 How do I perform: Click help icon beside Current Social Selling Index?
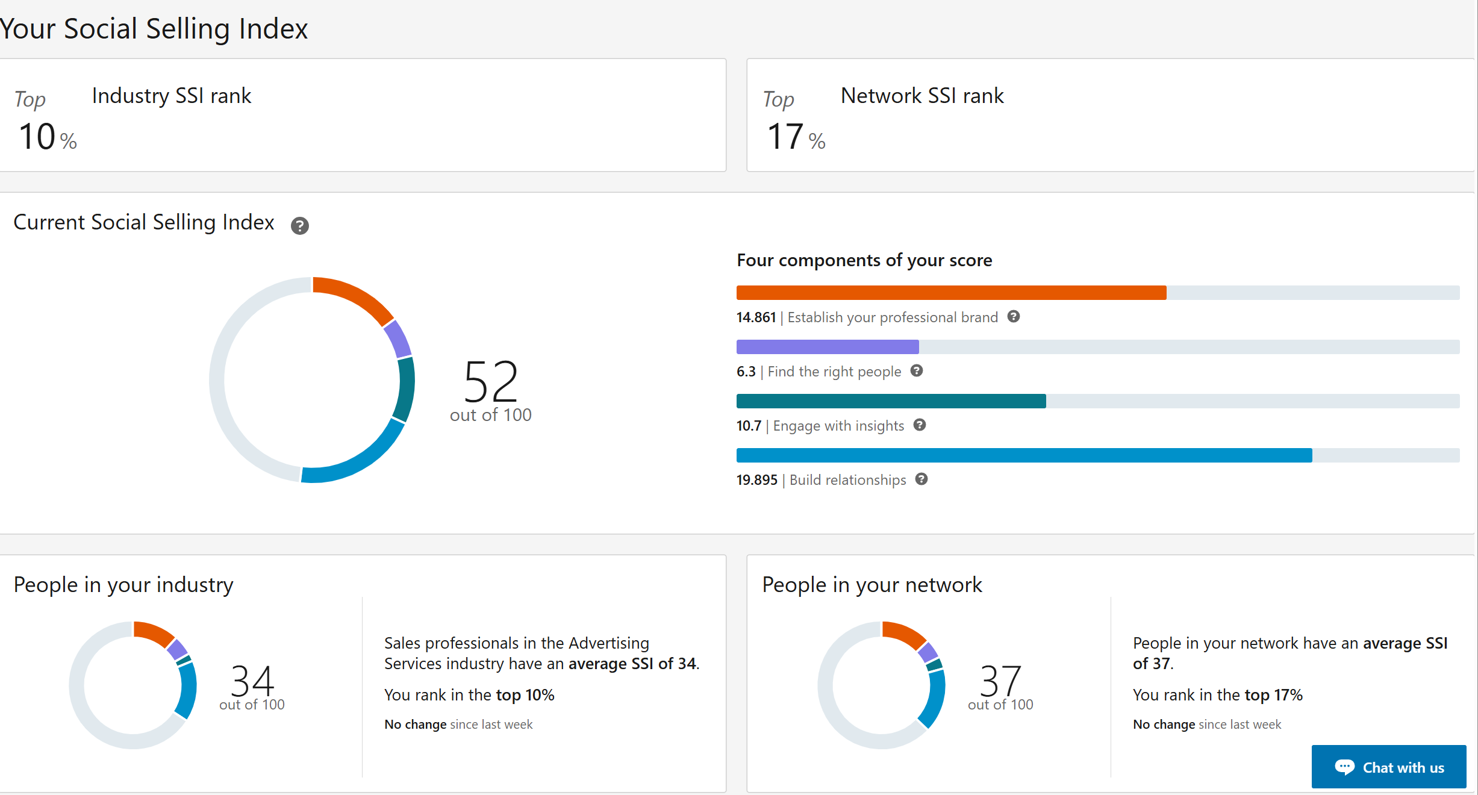point(299,226)
